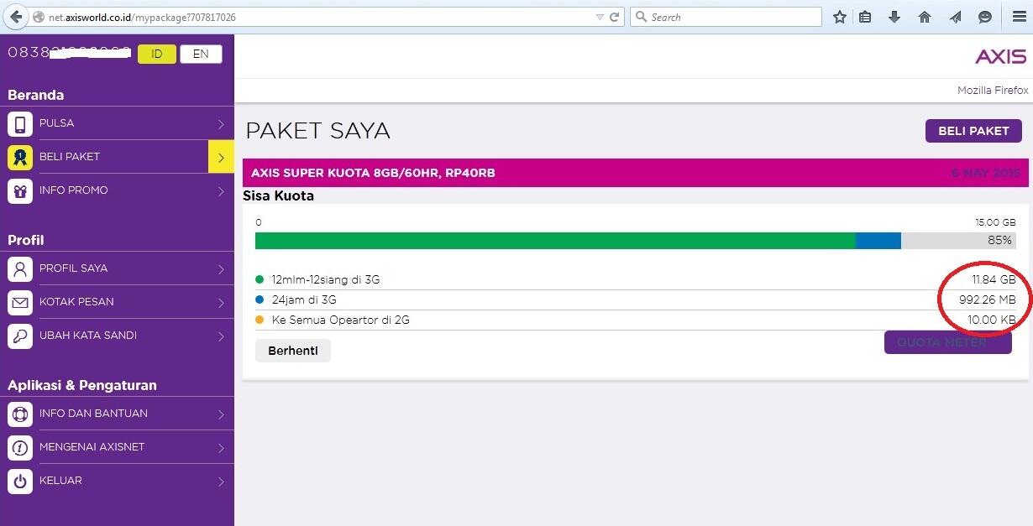The image size is (1033, 526).
Task: Go to Firefox home page icon
Action: [x=925, y=17]
